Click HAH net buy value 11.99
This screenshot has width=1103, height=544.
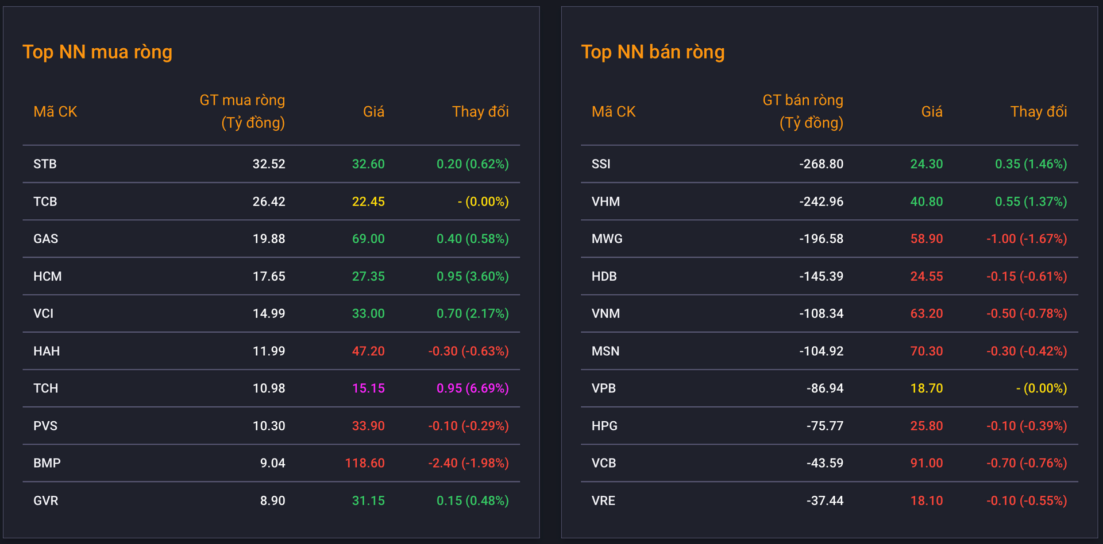coord(269,351)
